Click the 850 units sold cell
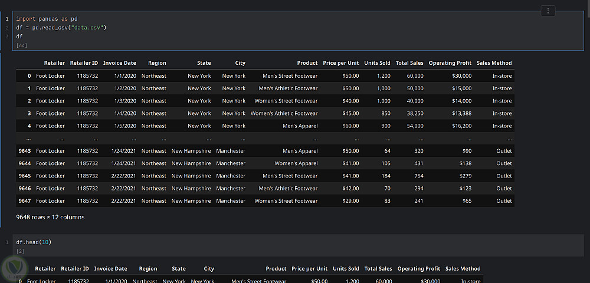This screenshot has width=590, height=283. [x=386, y=113]
